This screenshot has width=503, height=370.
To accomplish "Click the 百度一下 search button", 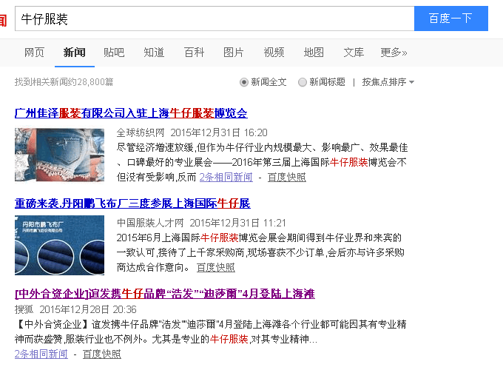I will pos(451,18).
